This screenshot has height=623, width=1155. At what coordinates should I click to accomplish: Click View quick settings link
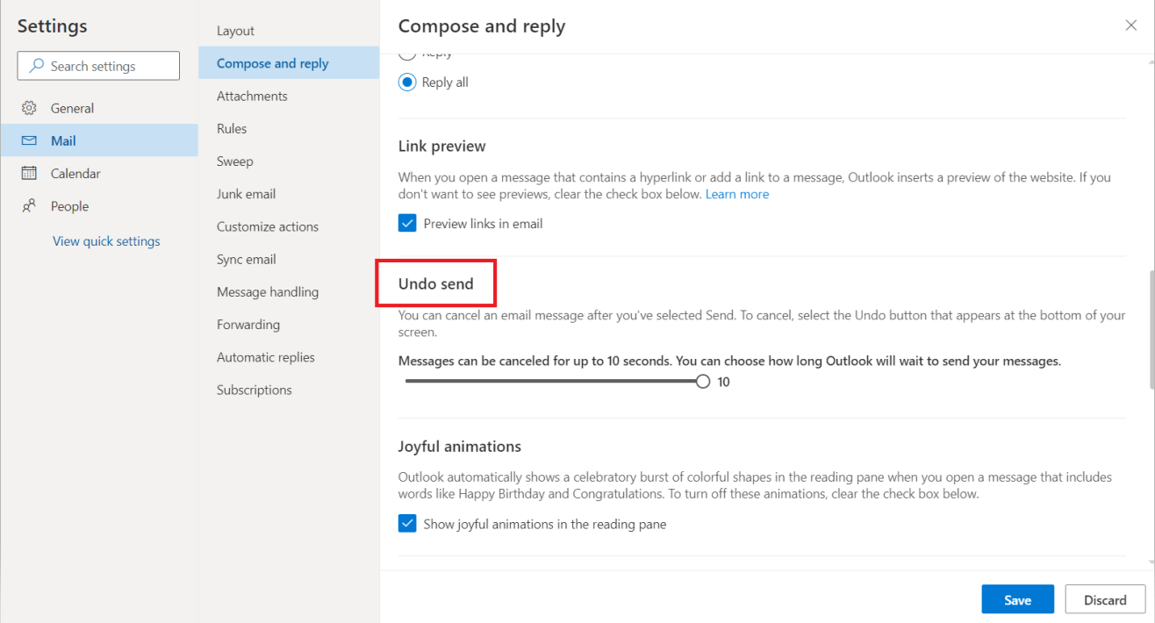coord(106,240)
